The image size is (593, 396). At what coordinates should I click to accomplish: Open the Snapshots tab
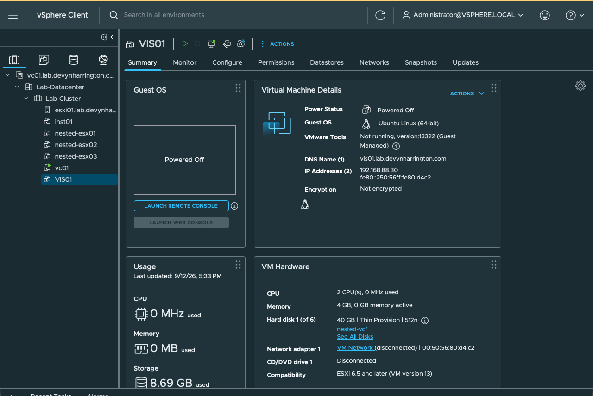click(421, 62)
